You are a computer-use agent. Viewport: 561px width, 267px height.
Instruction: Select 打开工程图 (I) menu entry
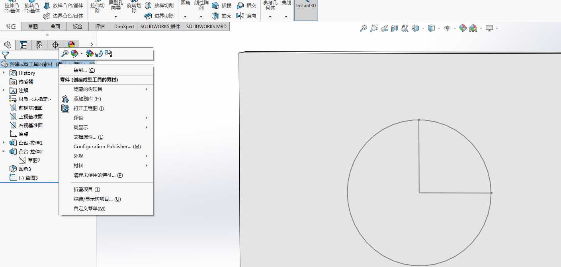106,108
